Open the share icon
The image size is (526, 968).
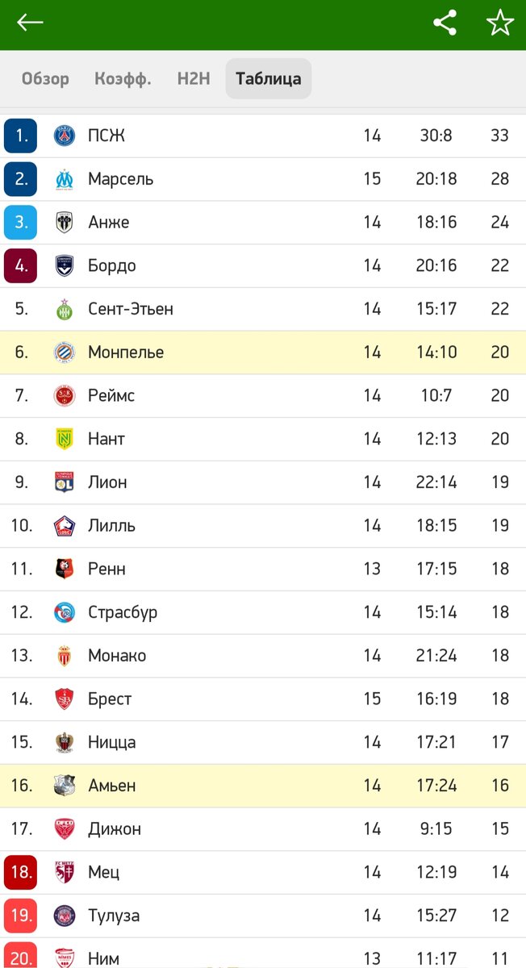pos(445,23)
